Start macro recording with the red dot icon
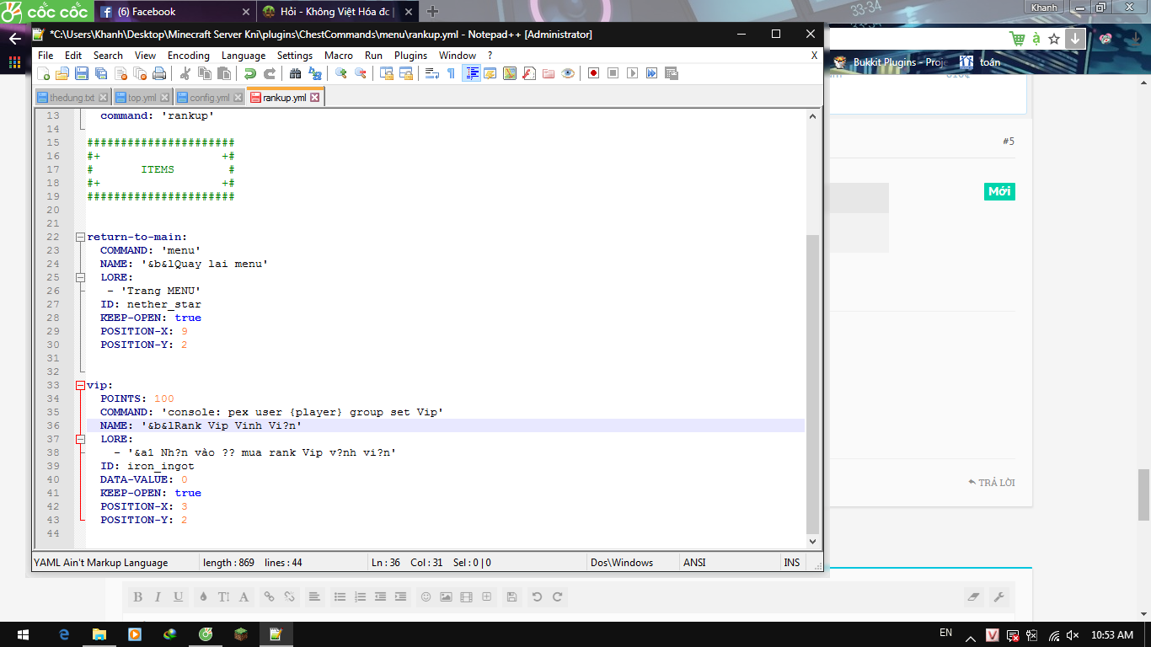Image resolution: width=1151 pixels, height=647 pixels. pos(593,73)
